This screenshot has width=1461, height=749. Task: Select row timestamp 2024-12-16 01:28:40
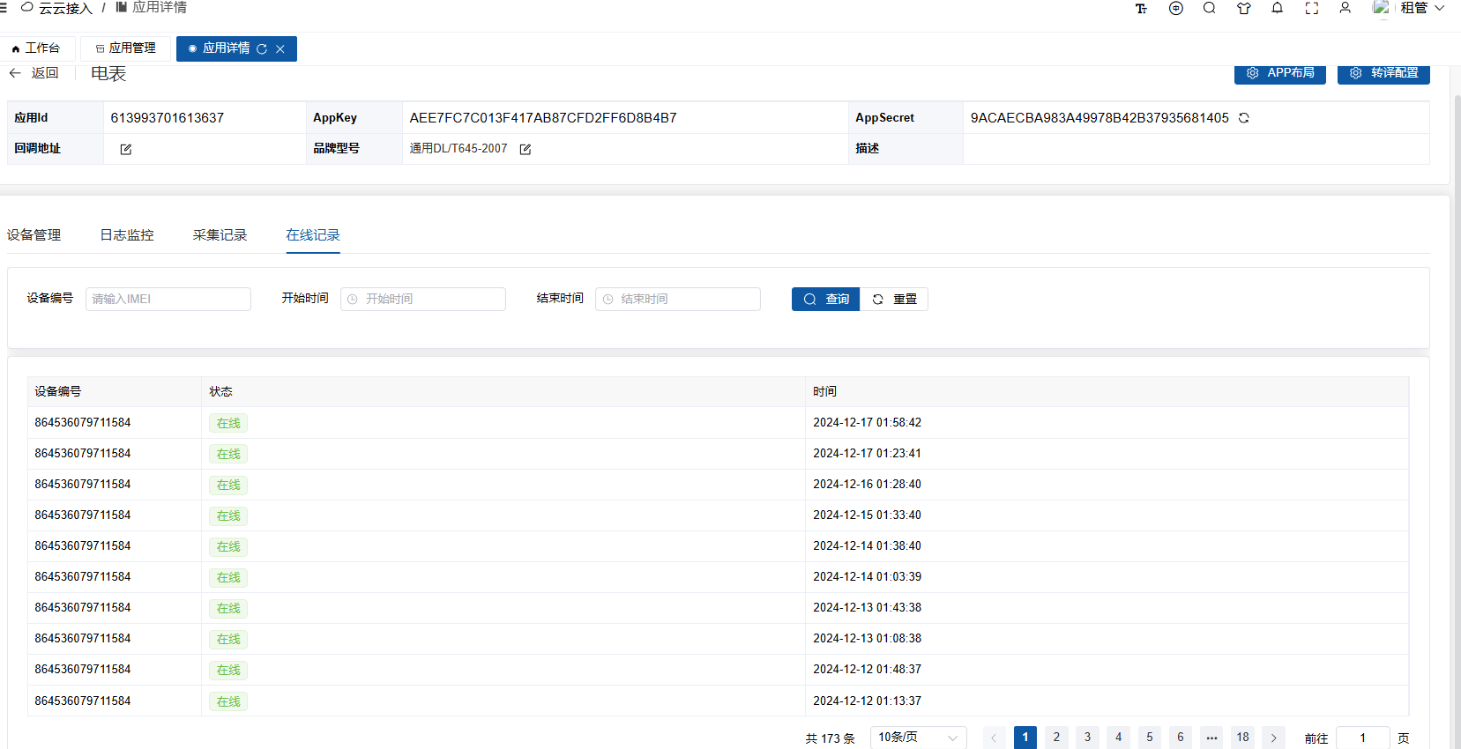(868, 485)
